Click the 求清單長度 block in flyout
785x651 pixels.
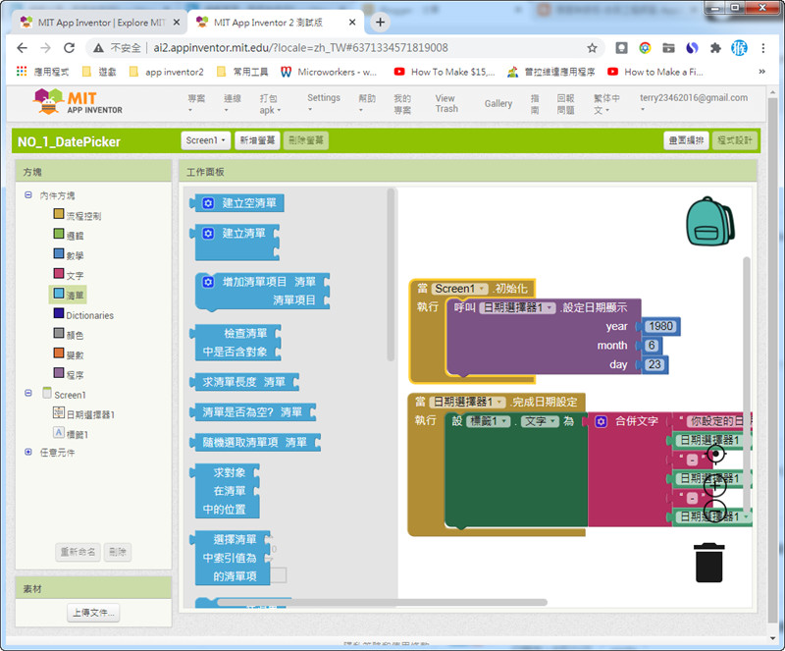coord(244,382)
